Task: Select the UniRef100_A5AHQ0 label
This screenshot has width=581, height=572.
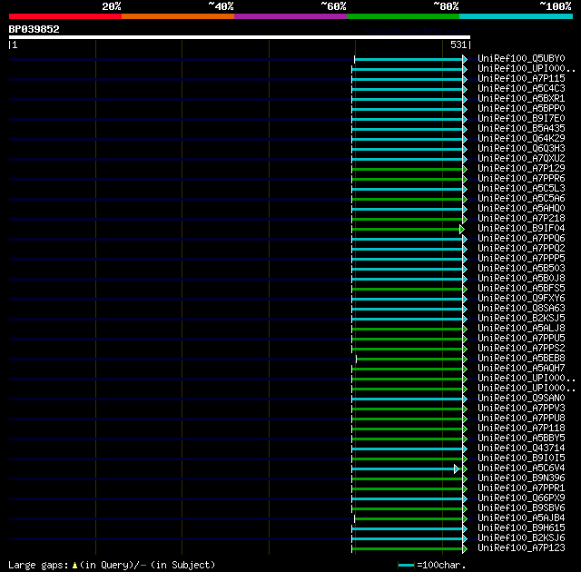Action: [521, 209]
